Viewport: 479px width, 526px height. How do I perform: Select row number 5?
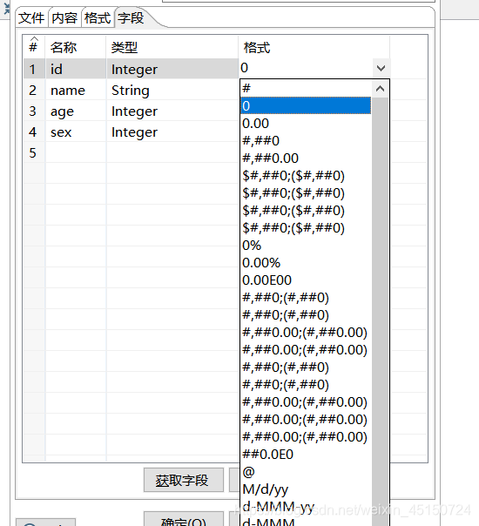(x=33, y=153)
